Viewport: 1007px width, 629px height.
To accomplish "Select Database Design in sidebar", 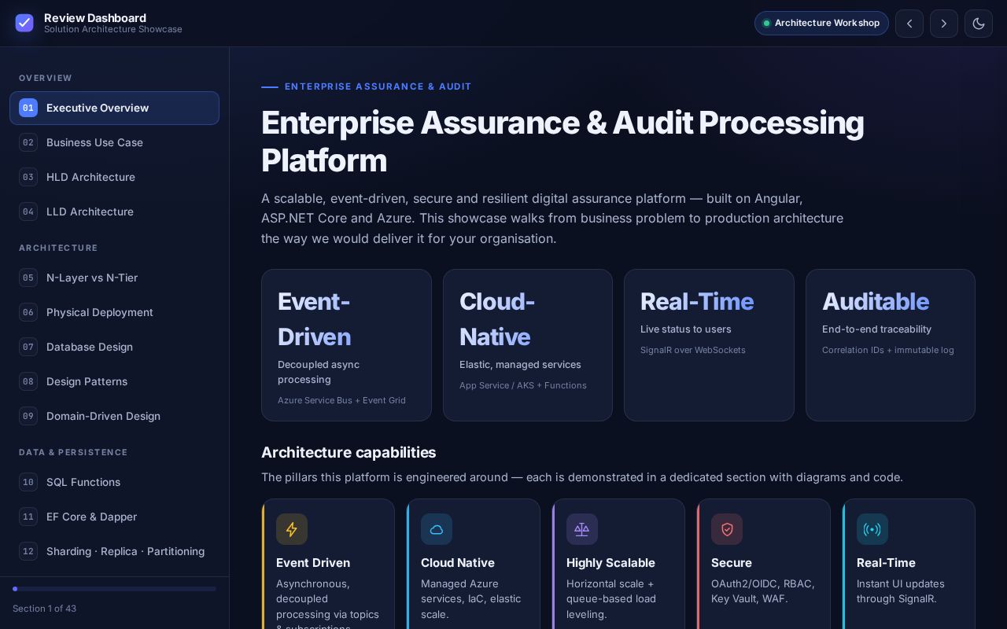I will click(114, 347).
